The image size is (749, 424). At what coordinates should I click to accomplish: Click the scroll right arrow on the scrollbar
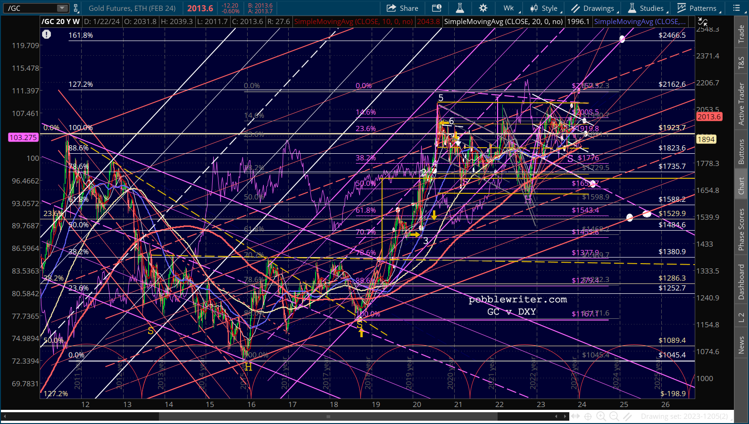566,416
